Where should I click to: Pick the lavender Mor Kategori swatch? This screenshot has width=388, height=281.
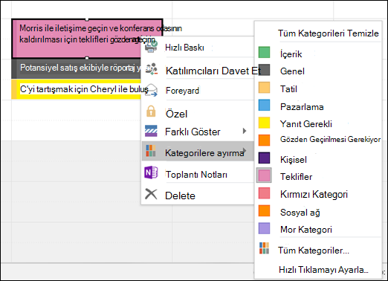[264, 228]
